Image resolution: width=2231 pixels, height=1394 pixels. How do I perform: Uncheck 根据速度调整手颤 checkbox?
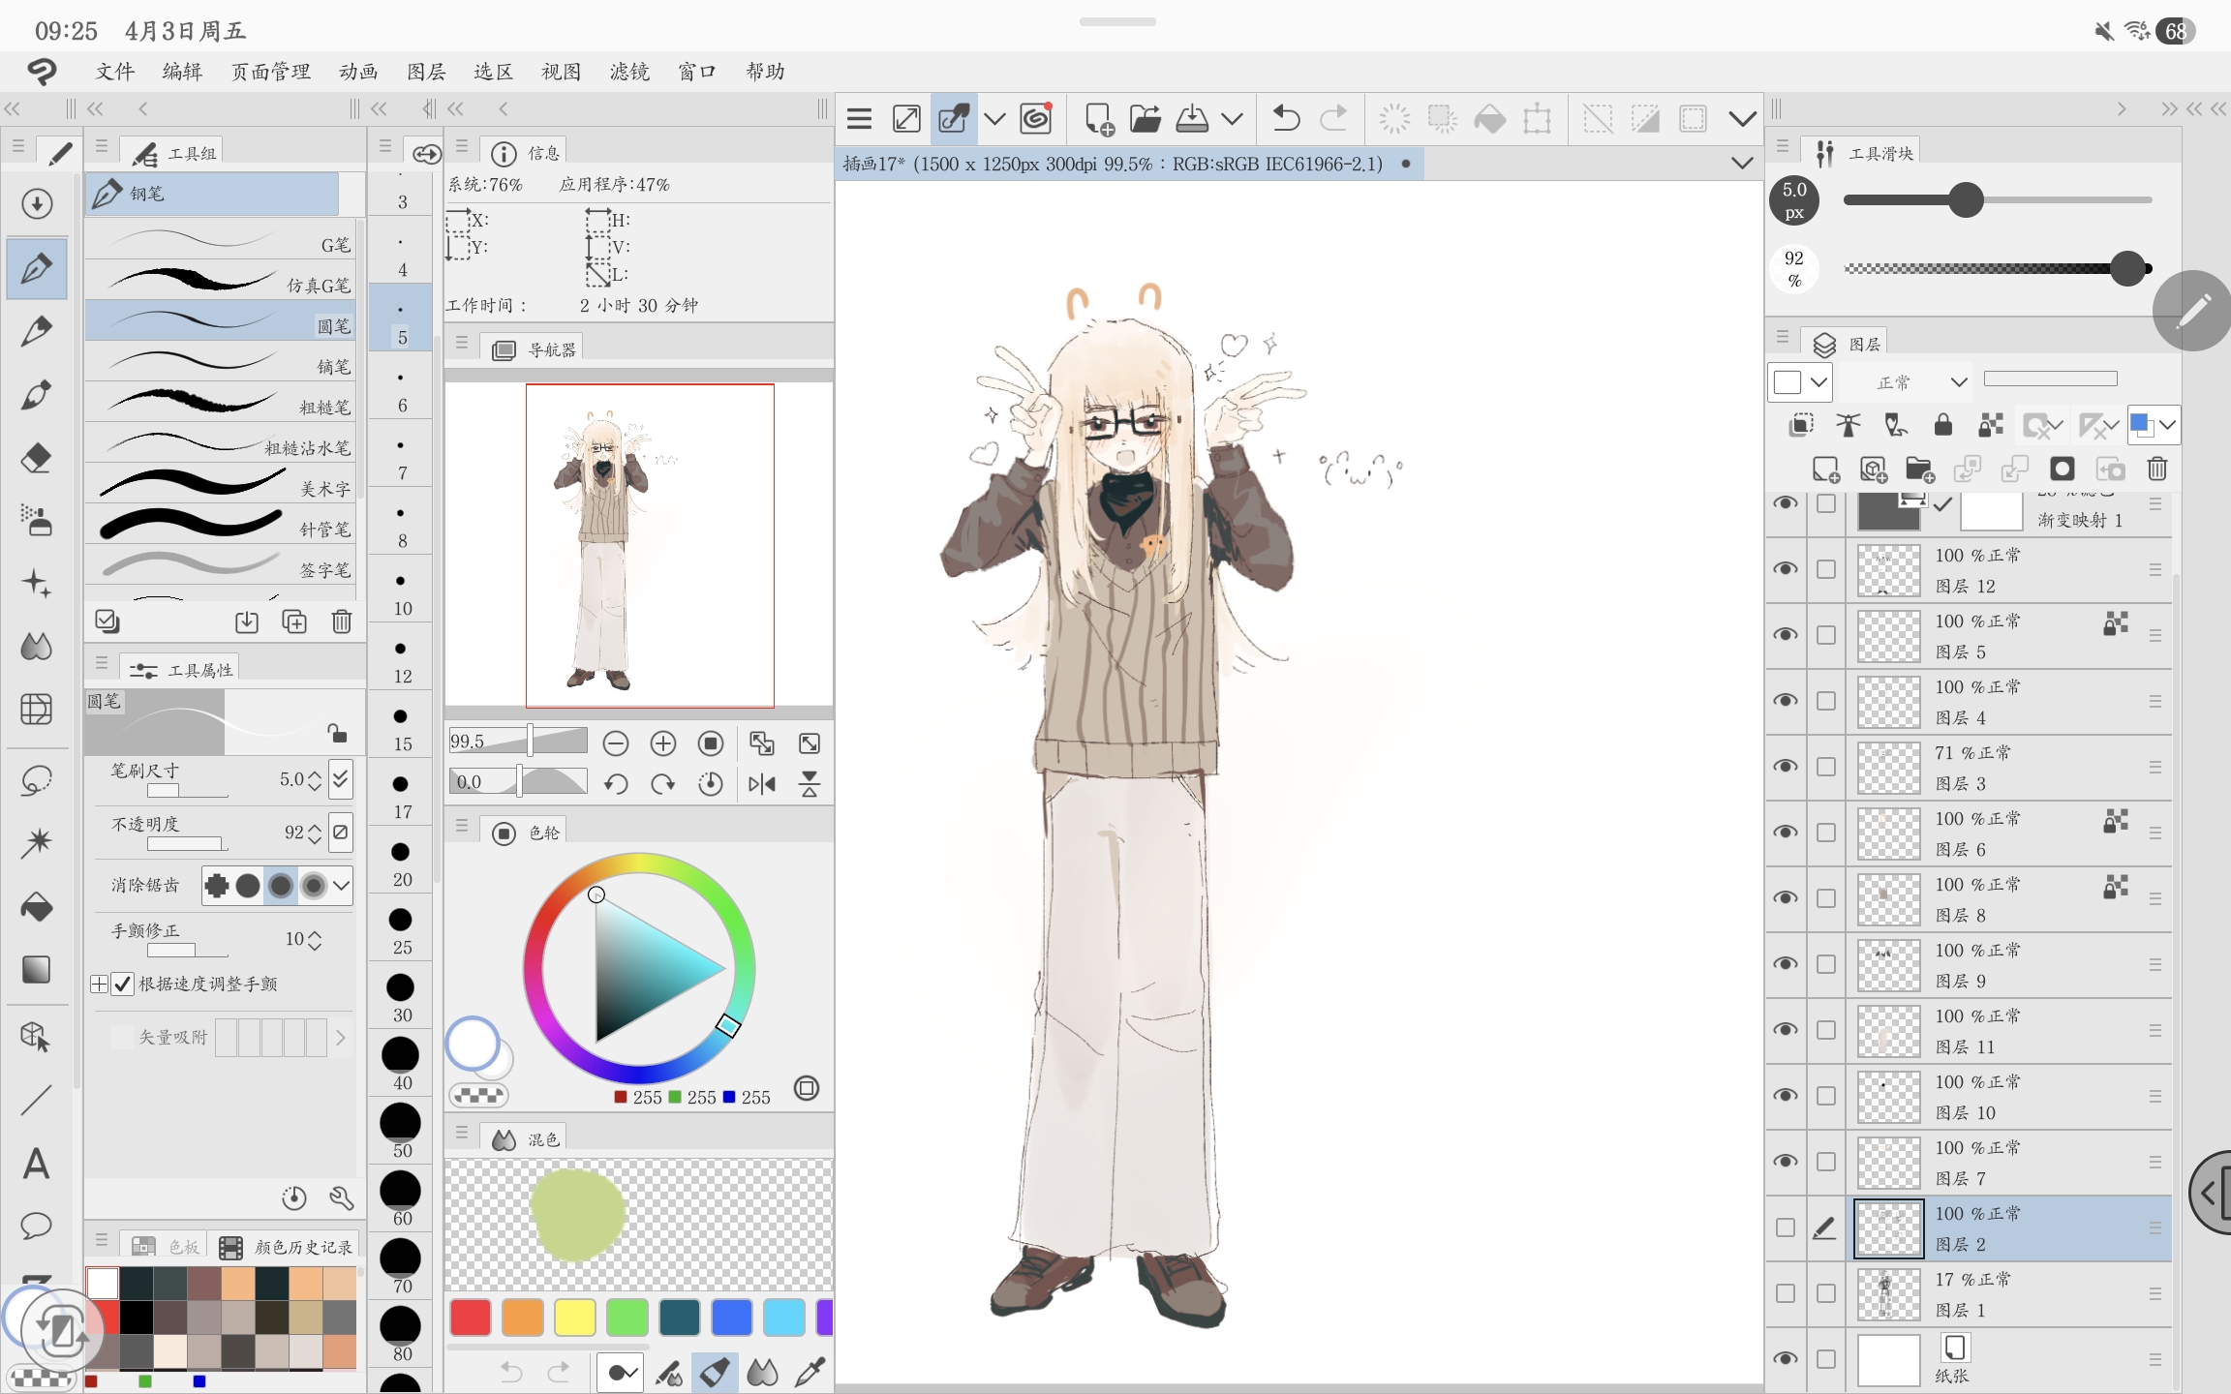point(122,984)
